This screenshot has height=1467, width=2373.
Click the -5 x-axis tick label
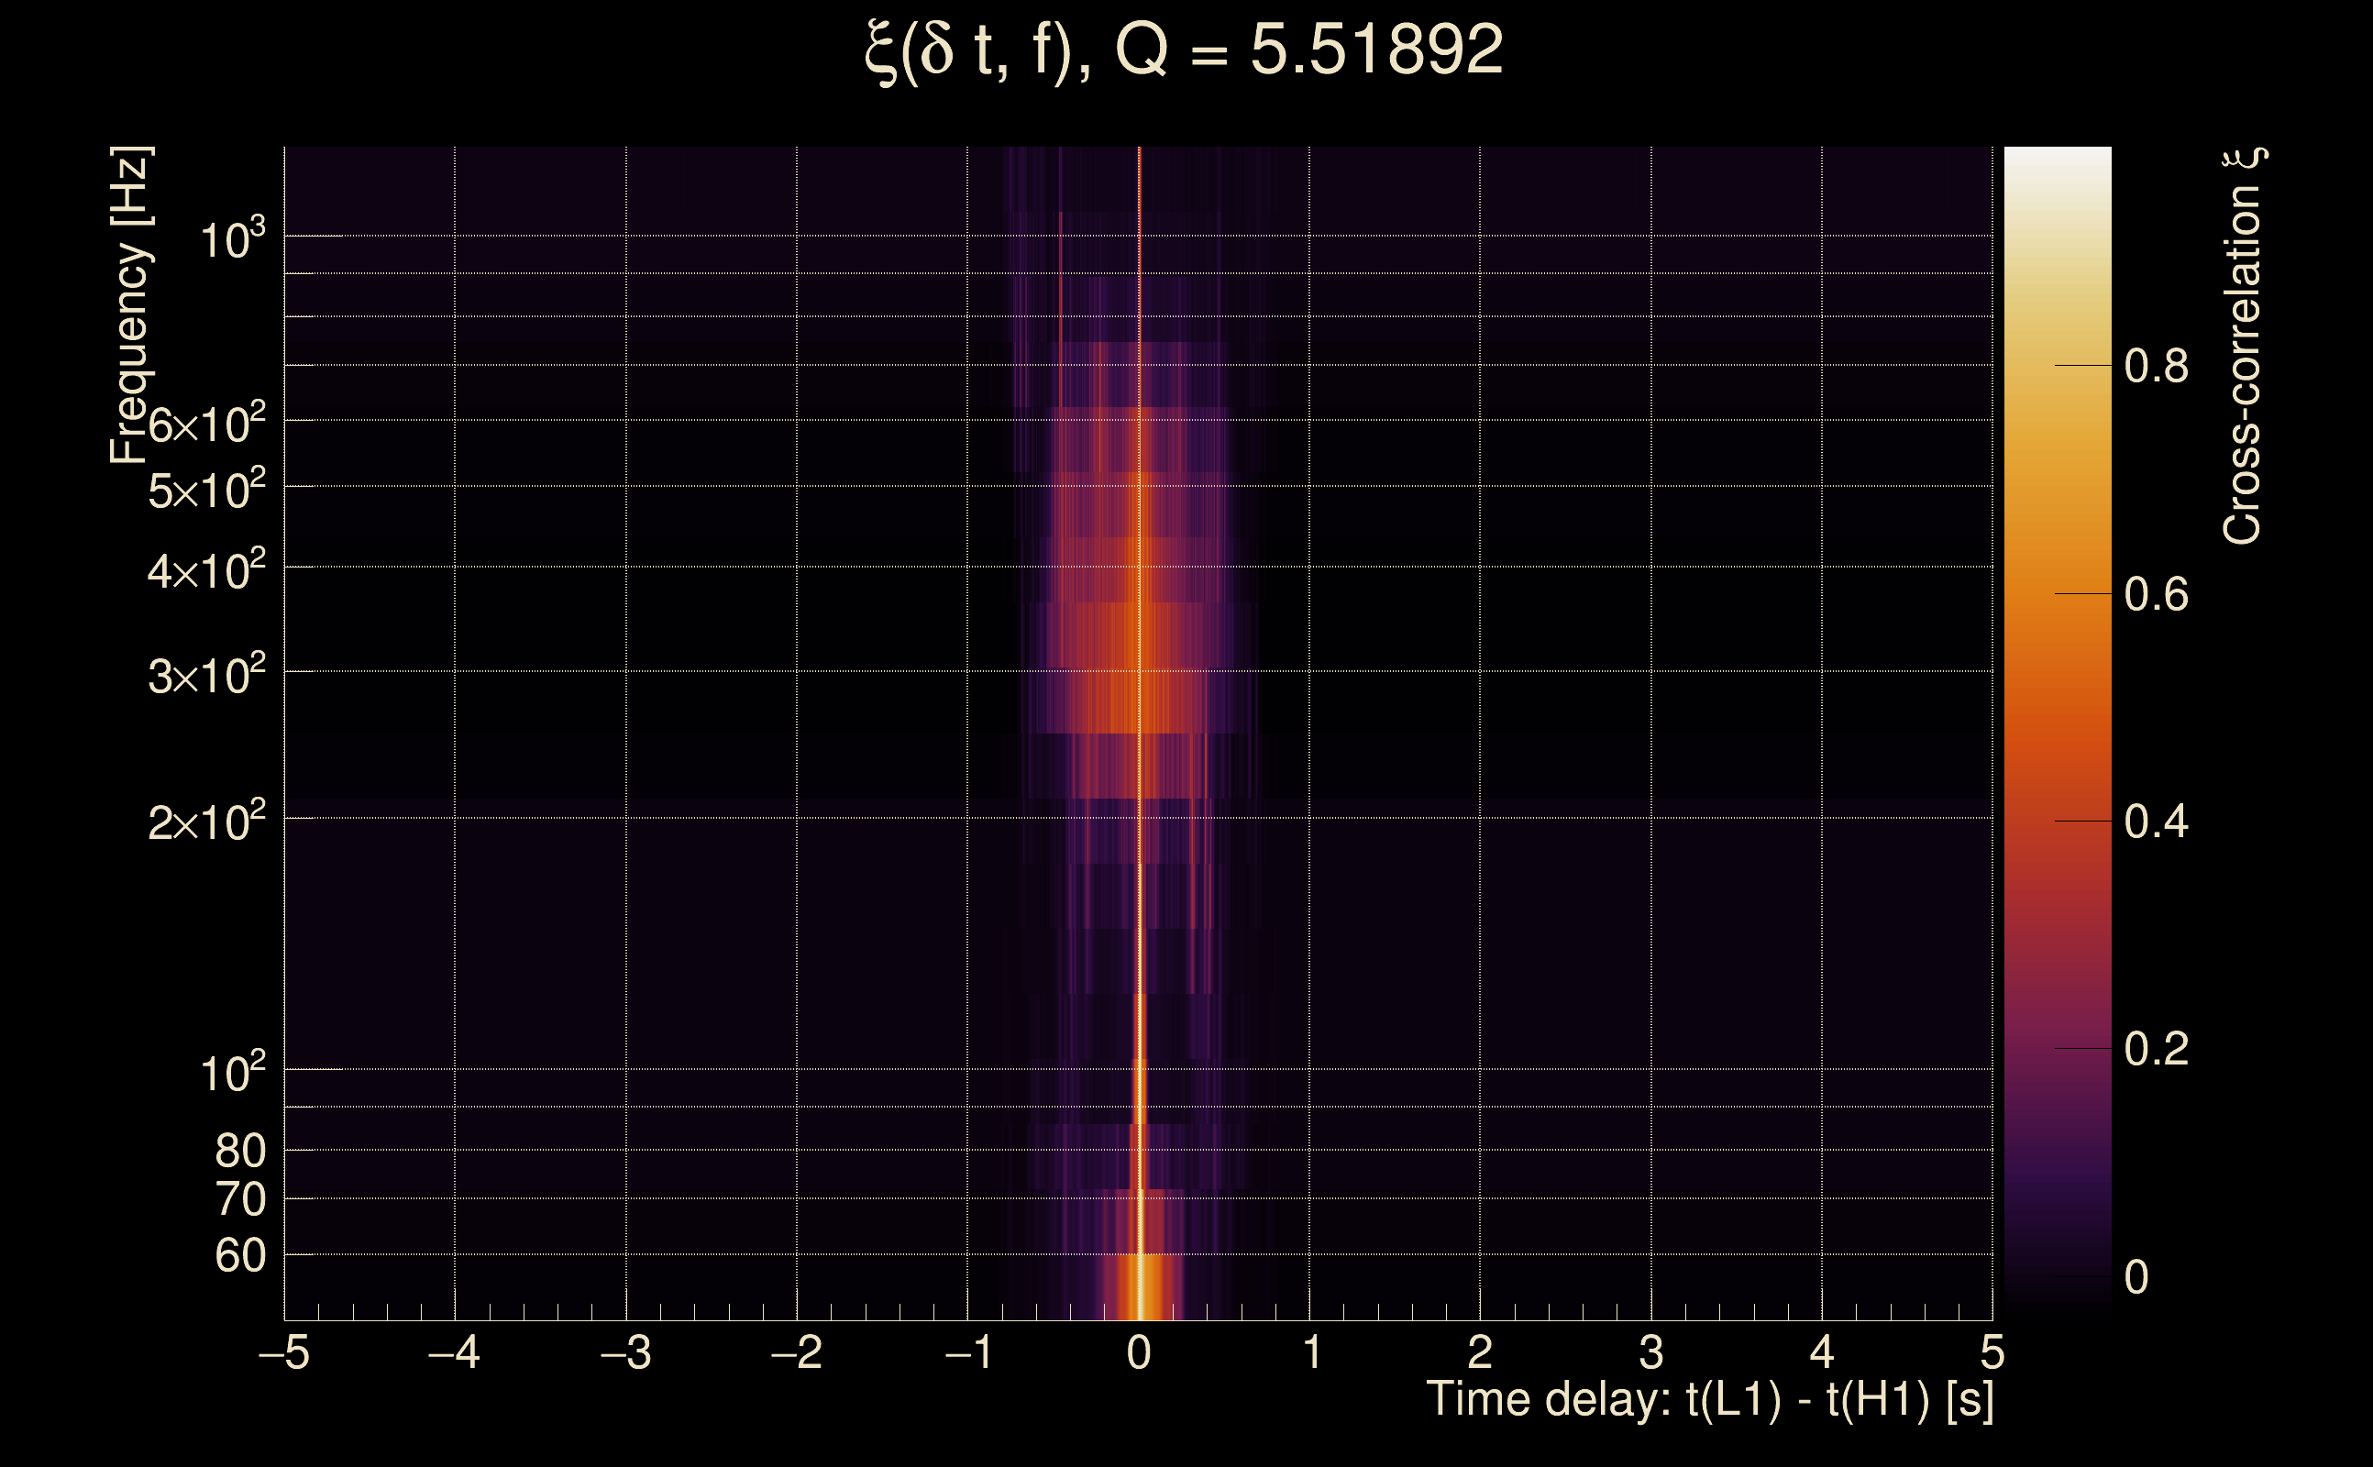point(284,1352)
